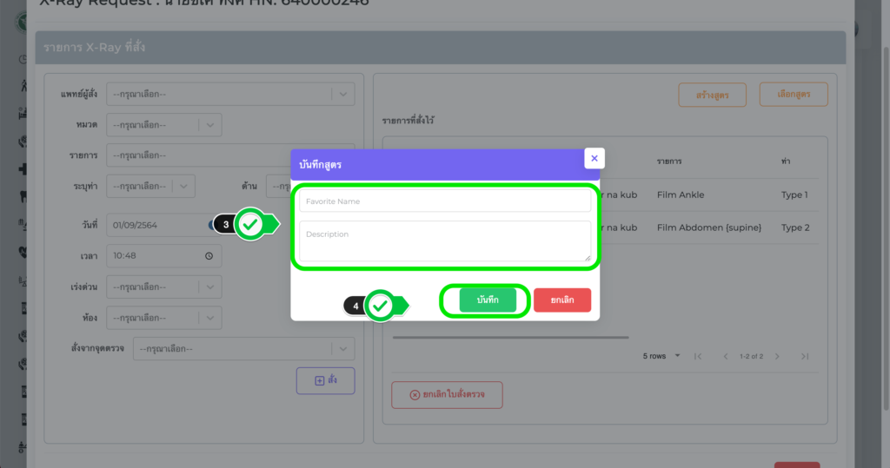Open the ห้อง room dropdown
The height and width of the screenshot is (468, 890).
210,318
